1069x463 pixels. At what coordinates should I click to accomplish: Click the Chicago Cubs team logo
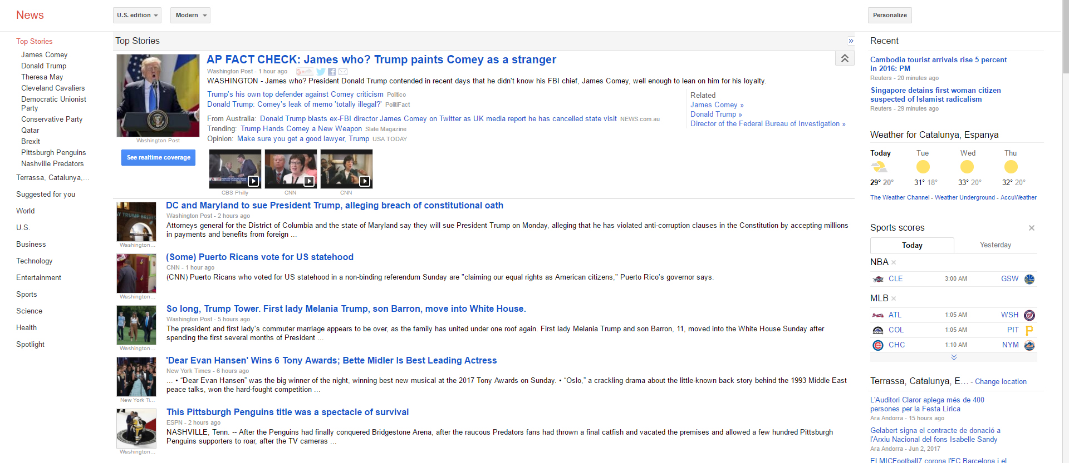point(878,345)
